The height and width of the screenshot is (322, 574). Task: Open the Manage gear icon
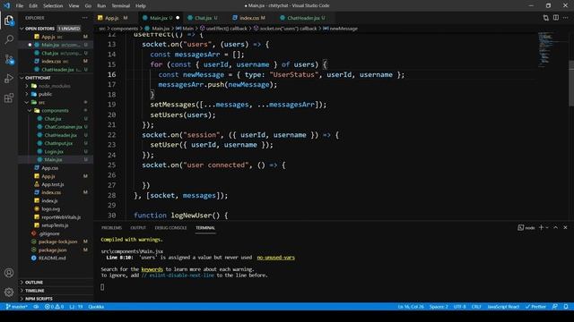(9, 292)
